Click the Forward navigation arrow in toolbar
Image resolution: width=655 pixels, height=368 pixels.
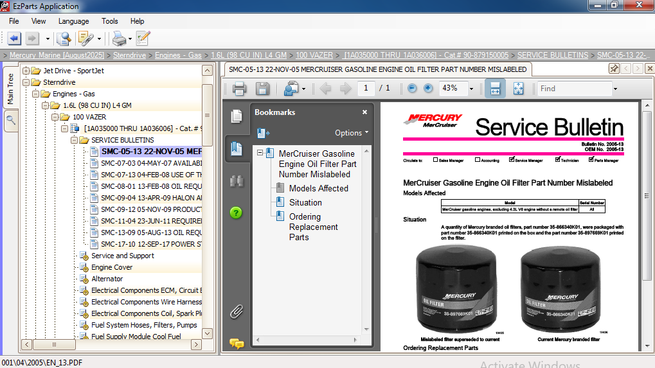click(x=32, y=39)
